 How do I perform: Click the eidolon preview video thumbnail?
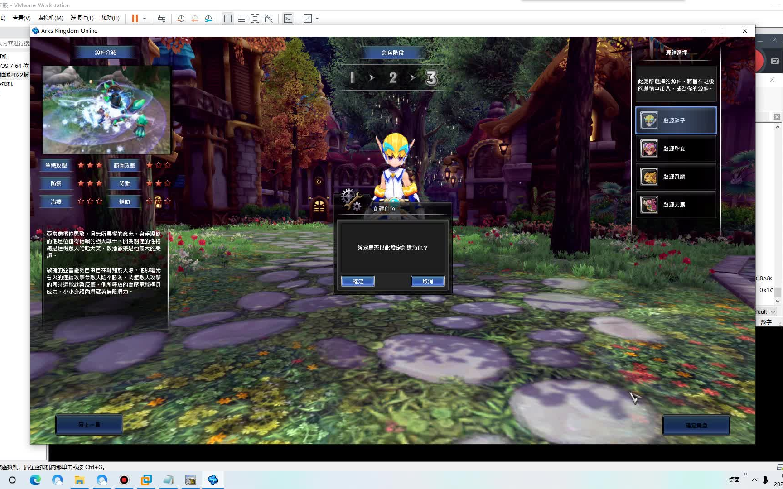coord(106,110)
